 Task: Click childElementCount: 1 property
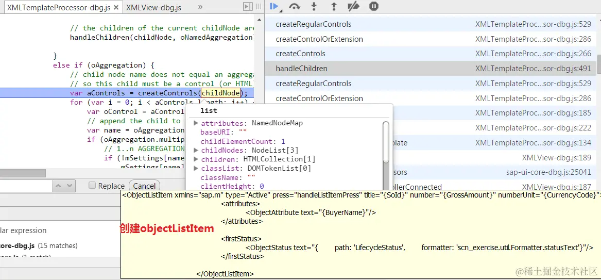pos(243,141)
